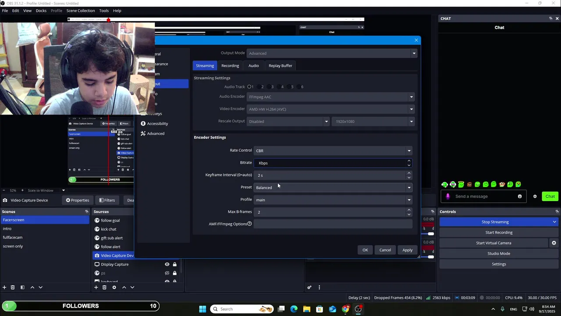Image resolution: width=561 pixels, height=316 pixels.
Task: Float the Scenes dock
Action: [x=86, y=212]
